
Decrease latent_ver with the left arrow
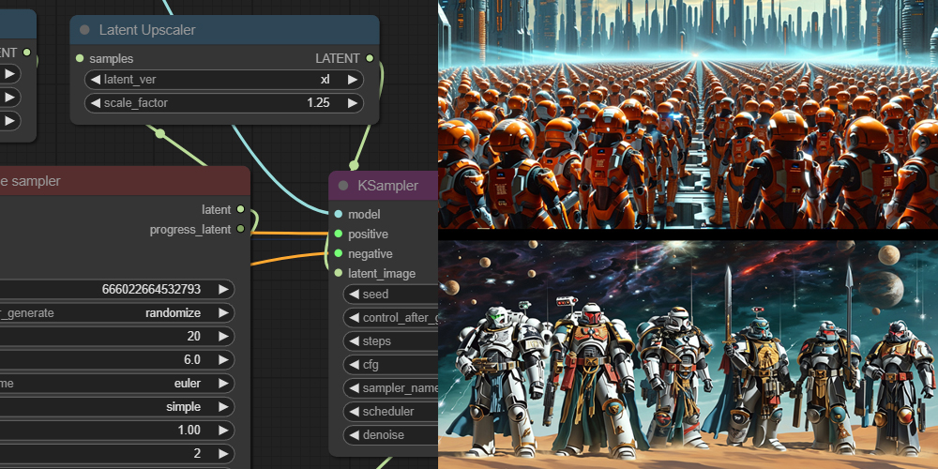95,80
